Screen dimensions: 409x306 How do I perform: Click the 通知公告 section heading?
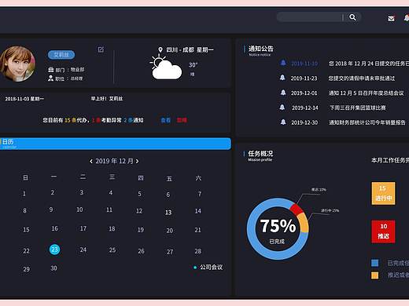[261, 49]
